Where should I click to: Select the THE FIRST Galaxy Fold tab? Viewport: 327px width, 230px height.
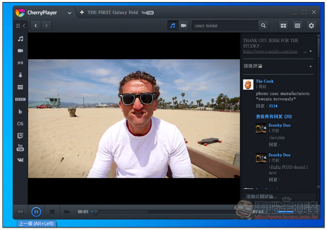click(x=113, y=13)
